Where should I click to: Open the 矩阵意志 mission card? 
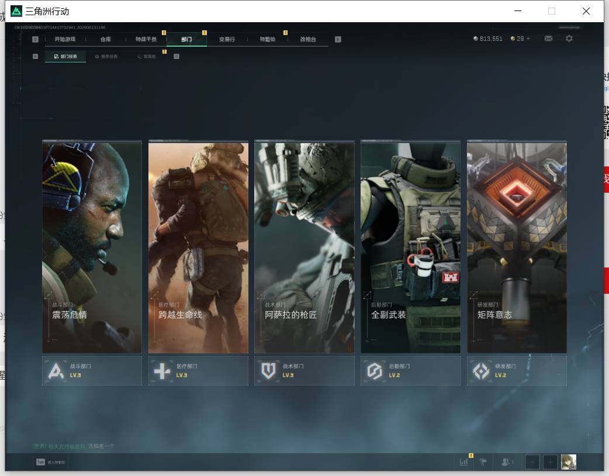click(517, 247)
